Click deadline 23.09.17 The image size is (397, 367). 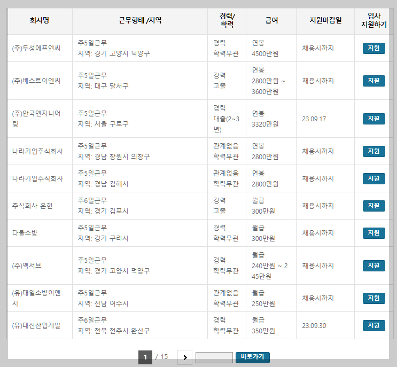point(314,119)
